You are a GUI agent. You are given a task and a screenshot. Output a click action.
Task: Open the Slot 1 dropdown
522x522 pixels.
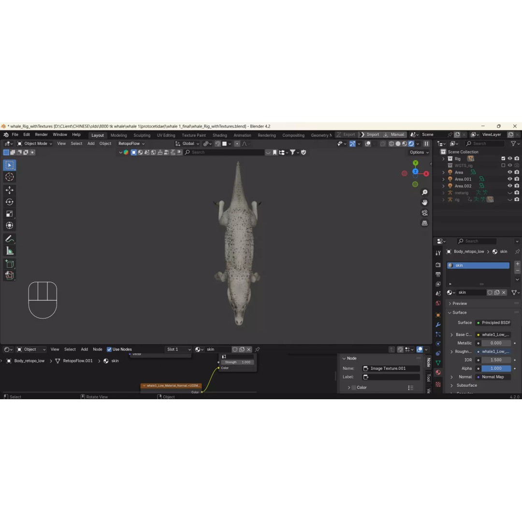pyautogui.click(x=178, y=349)
